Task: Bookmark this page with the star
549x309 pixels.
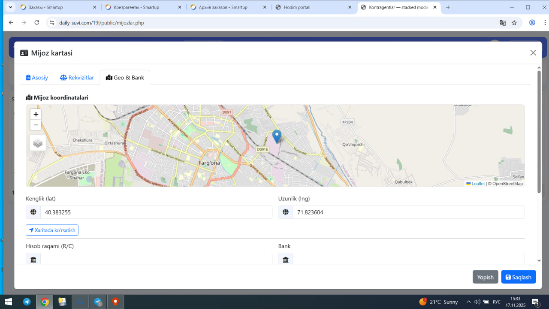Action: (514, 23)
